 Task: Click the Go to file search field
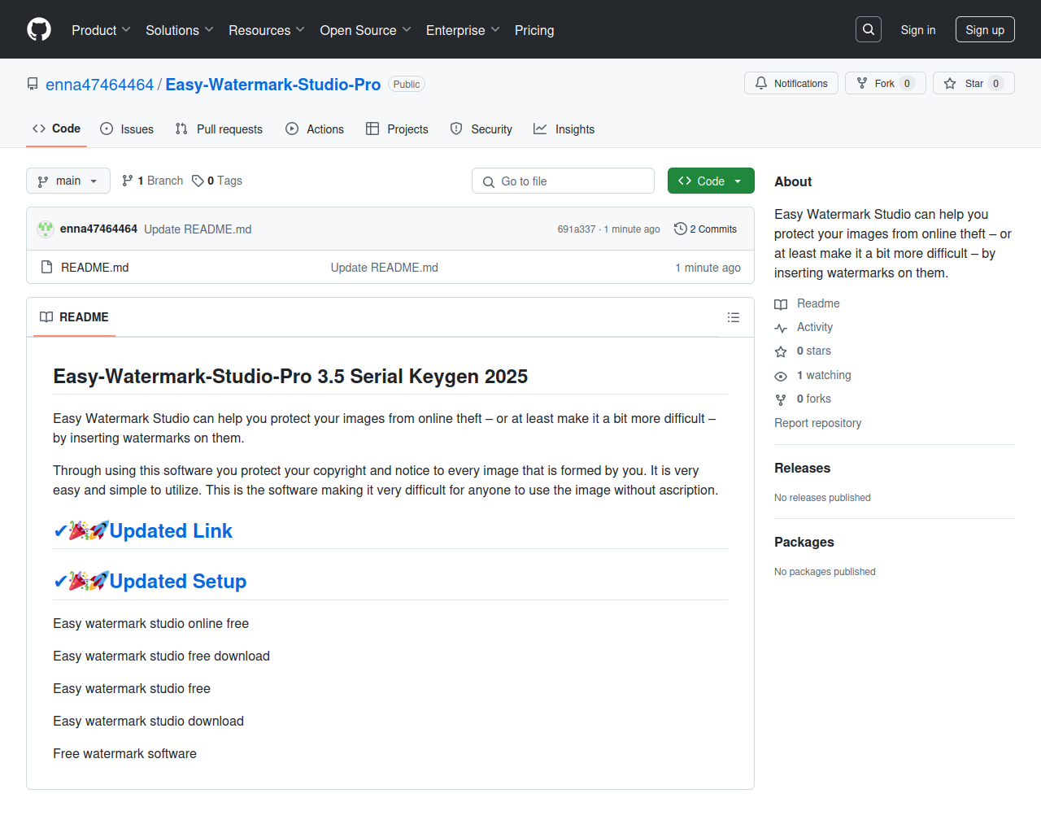pyautogui.click(x=563, y=181)
